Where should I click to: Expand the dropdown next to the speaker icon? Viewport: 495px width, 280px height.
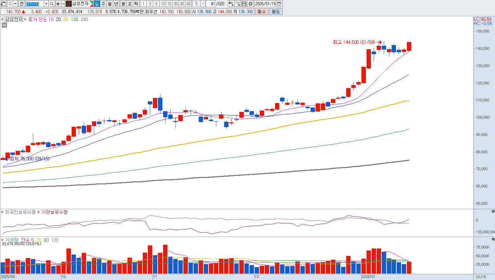pos(63,4)
